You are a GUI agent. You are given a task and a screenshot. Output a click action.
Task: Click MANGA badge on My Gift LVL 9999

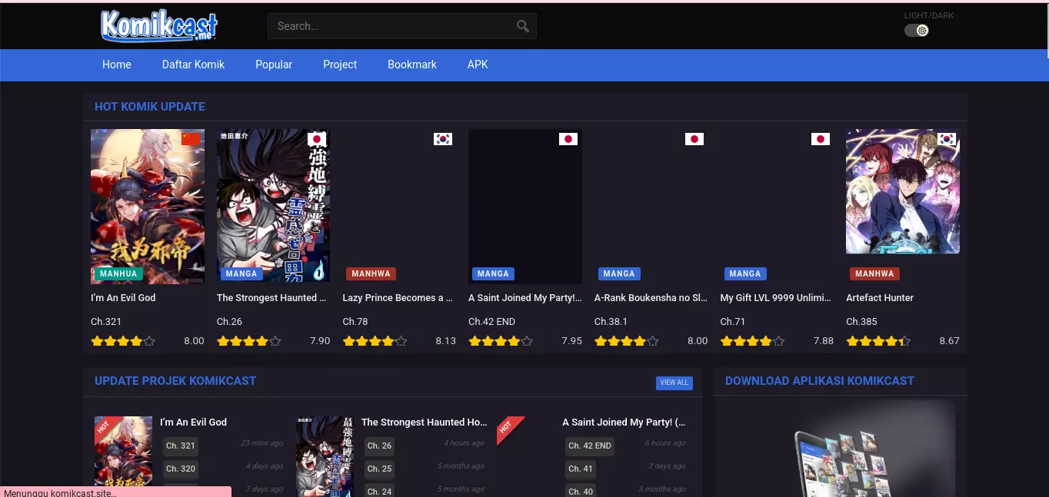[745, 273]
